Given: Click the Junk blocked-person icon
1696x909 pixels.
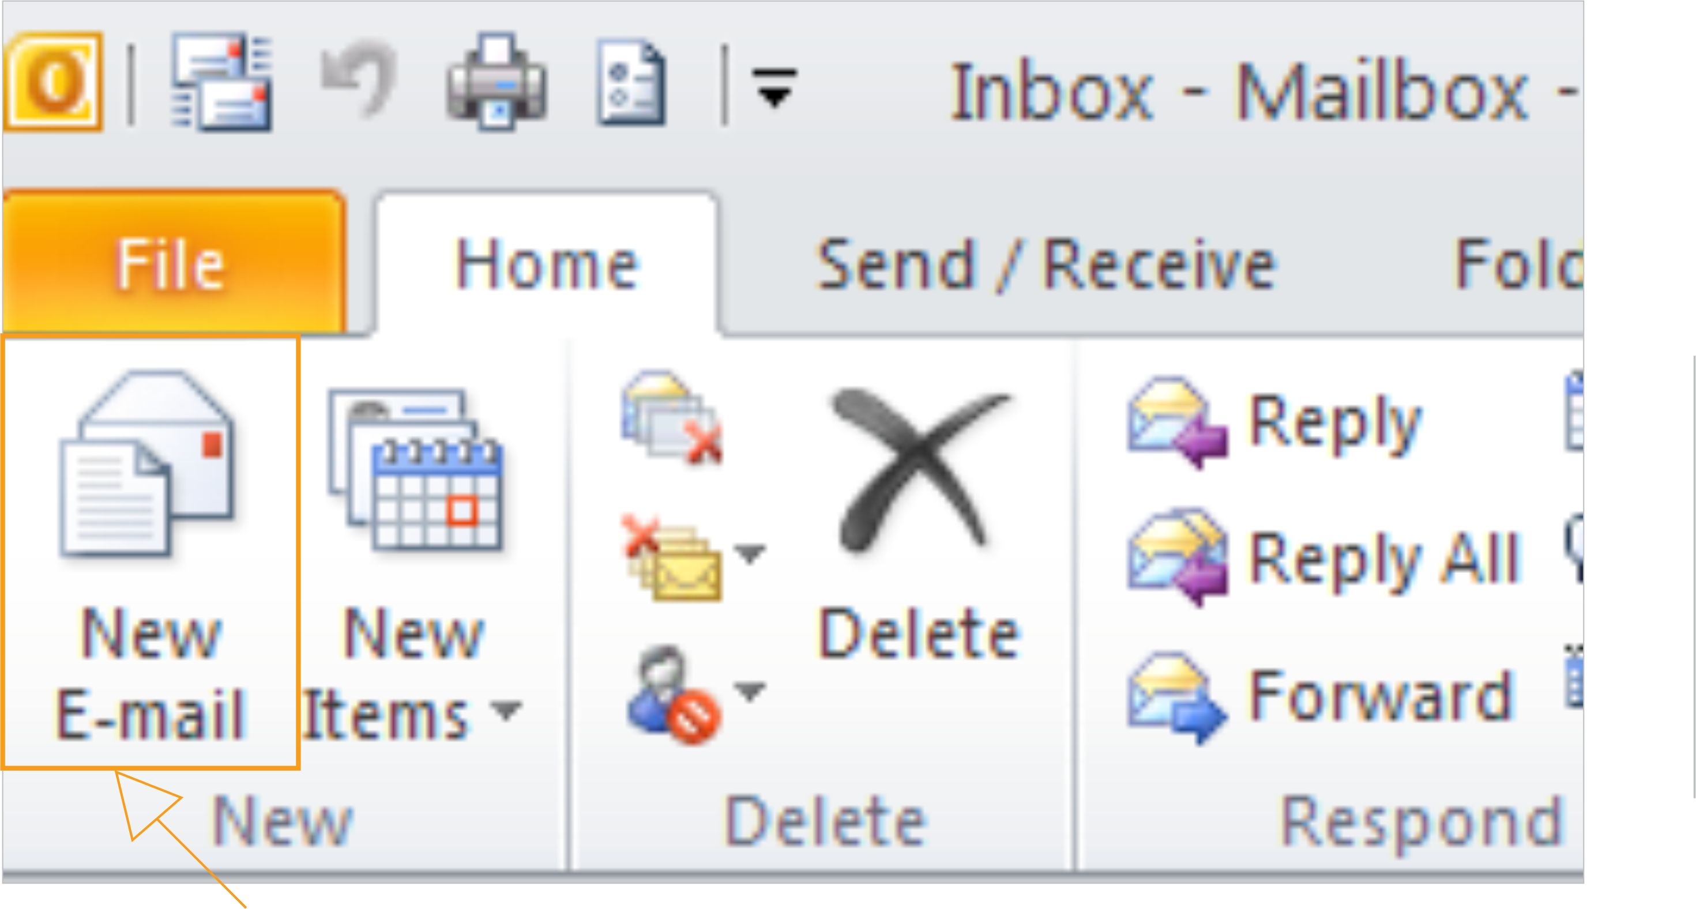Looking at the screenshot, I should pos(673,695).
